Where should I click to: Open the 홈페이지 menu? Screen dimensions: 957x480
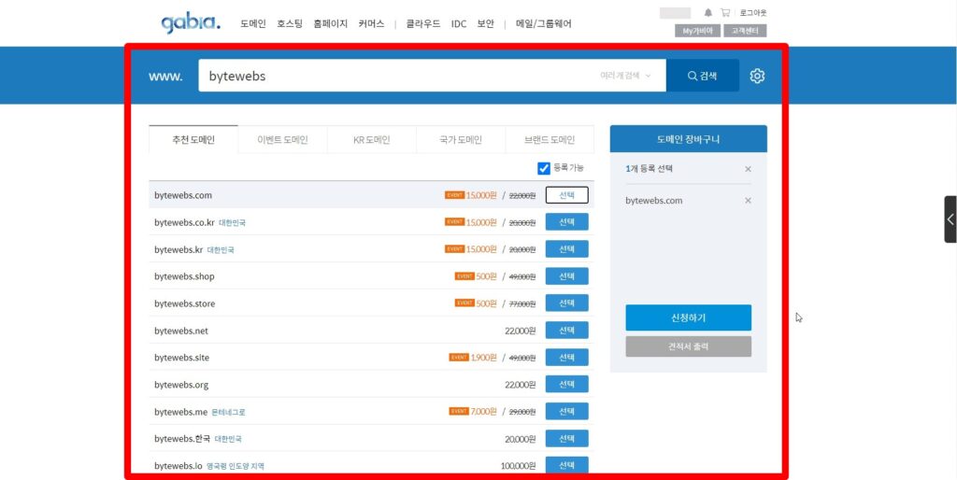pos(330,24)
